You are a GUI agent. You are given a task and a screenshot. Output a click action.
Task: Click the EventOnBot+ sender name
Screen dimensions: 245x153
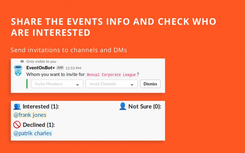point(41,68)
